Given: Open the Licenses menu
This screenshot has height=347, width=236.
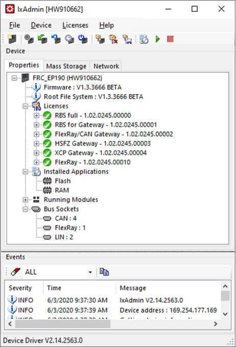Looking at the screenshot, I should pos(75,25).
